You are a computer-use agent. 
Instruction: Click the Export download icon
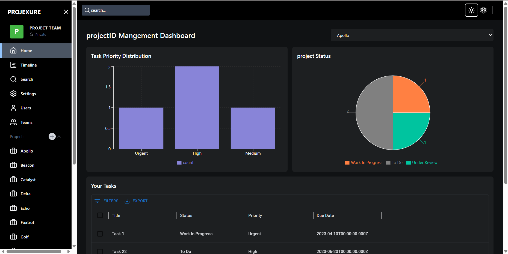pyautogui.click(x=127, y=201)
